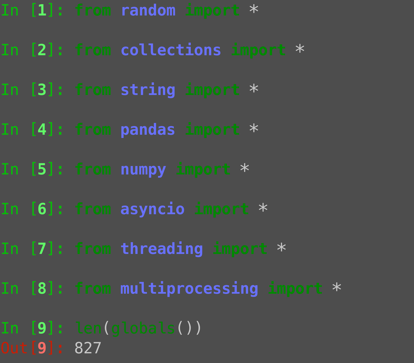Click the "len" function name

88,328
